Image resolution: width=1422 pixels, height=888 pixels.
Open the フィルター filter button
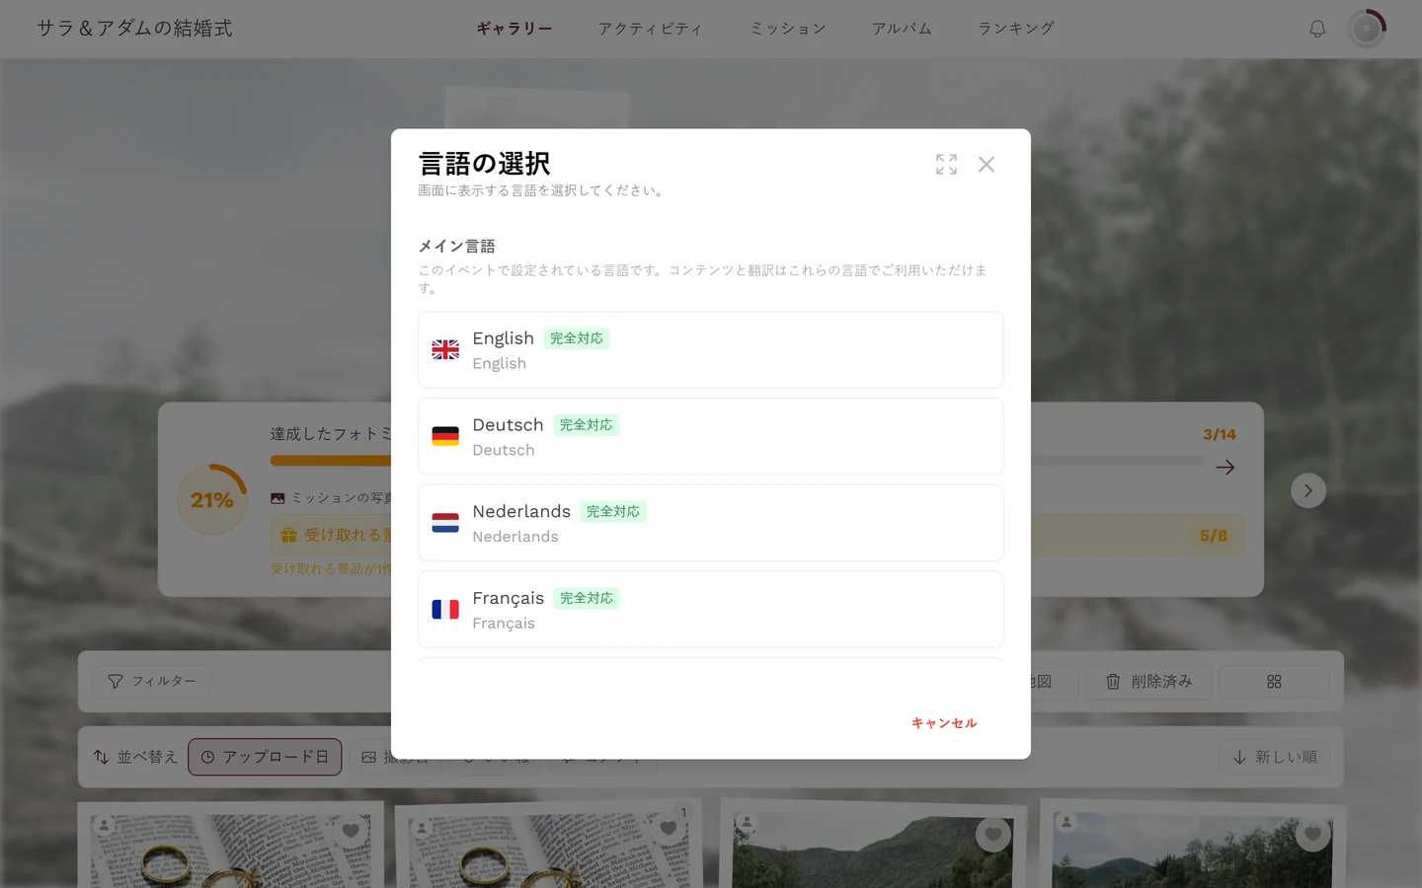click(152, 682)
